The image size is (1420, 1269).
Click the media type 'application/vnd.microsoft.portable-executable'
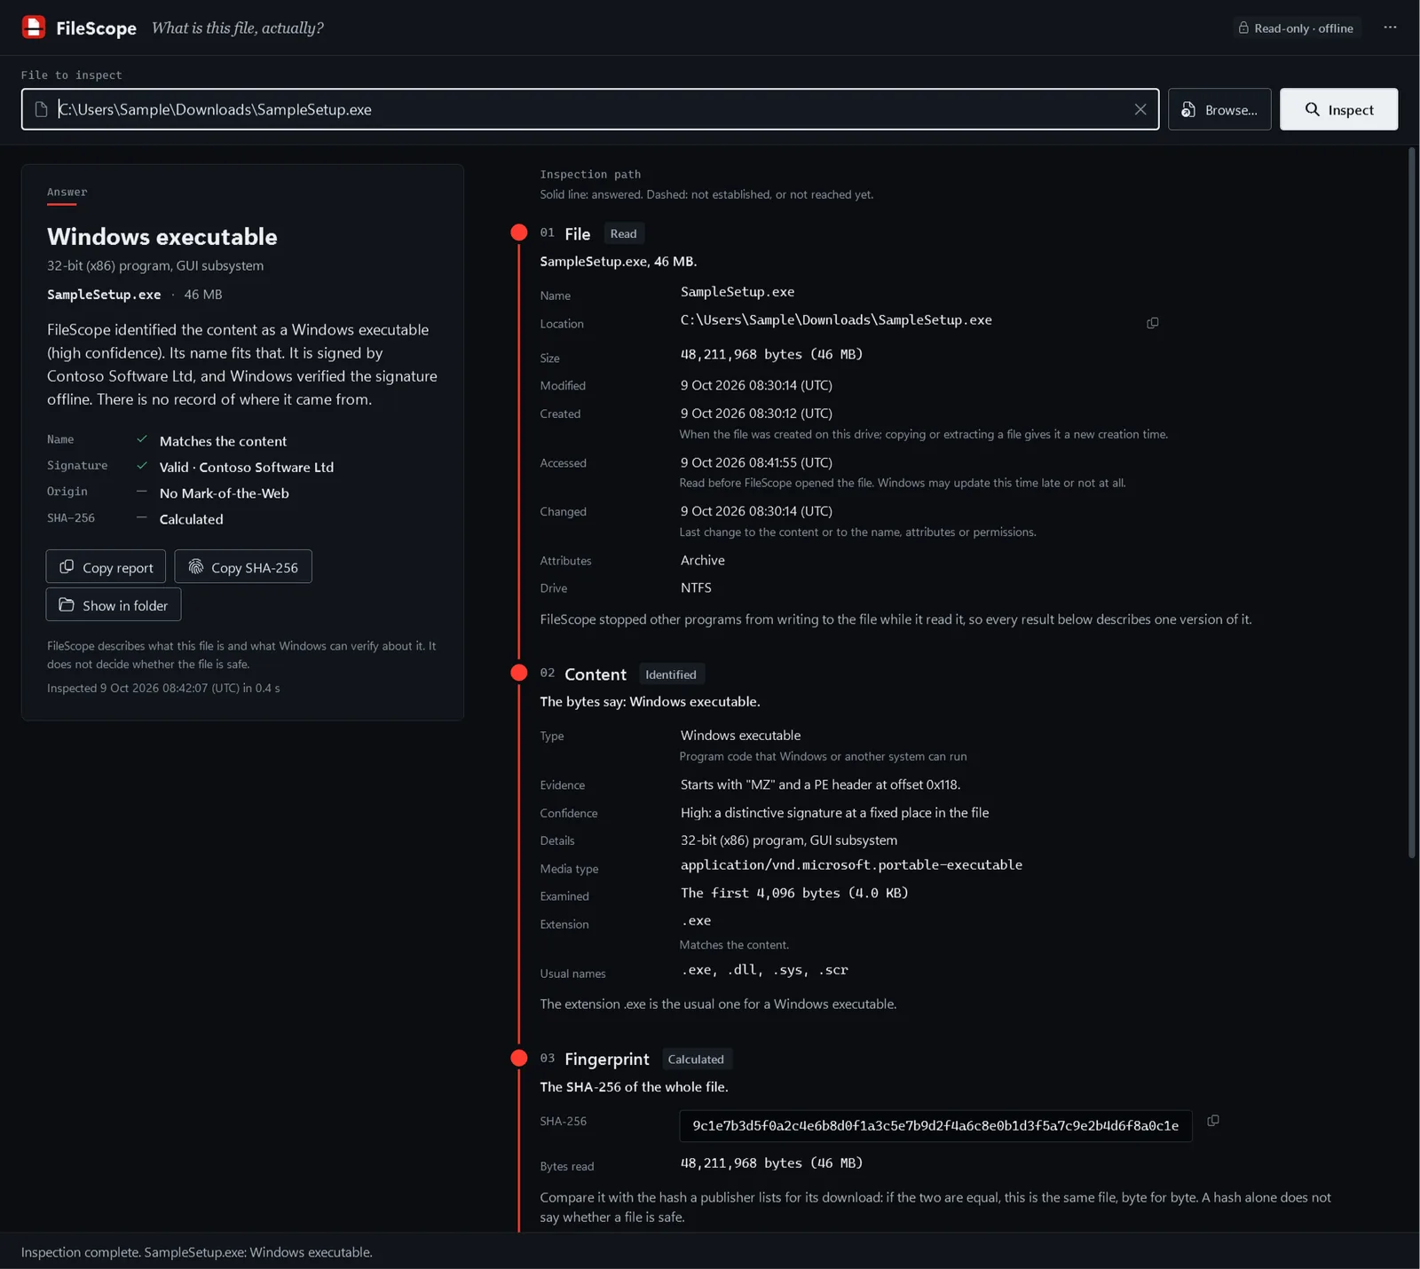[851, 864]
